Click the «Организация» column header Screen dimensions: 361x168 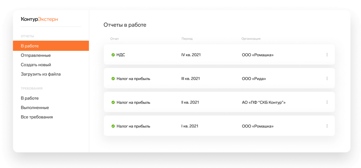pos(251,39)
